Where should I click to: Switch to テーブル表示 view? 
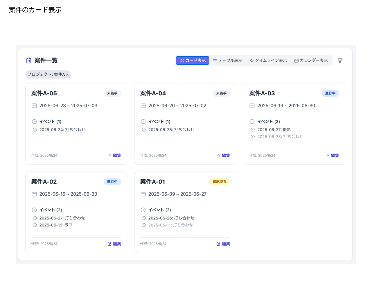(227, 60)
